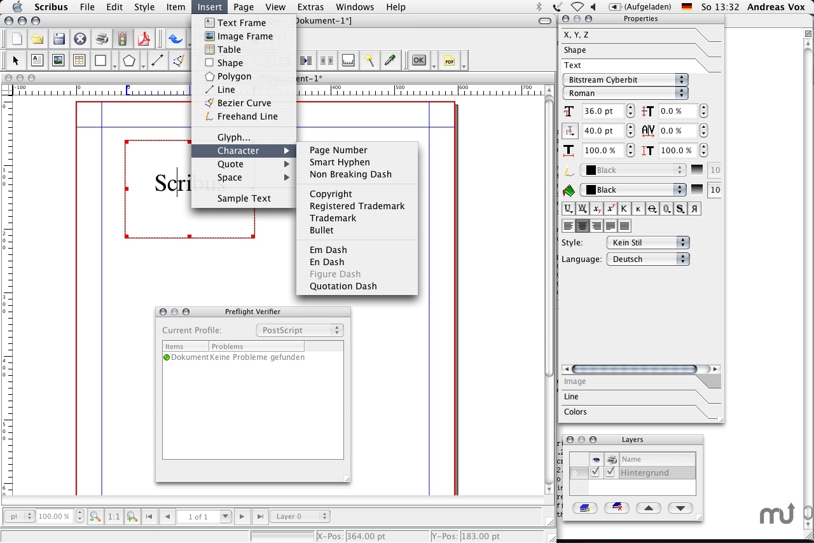Click the Add new layer icon
The width and height of the screenshot is (814, 543).
coord(584,507)
